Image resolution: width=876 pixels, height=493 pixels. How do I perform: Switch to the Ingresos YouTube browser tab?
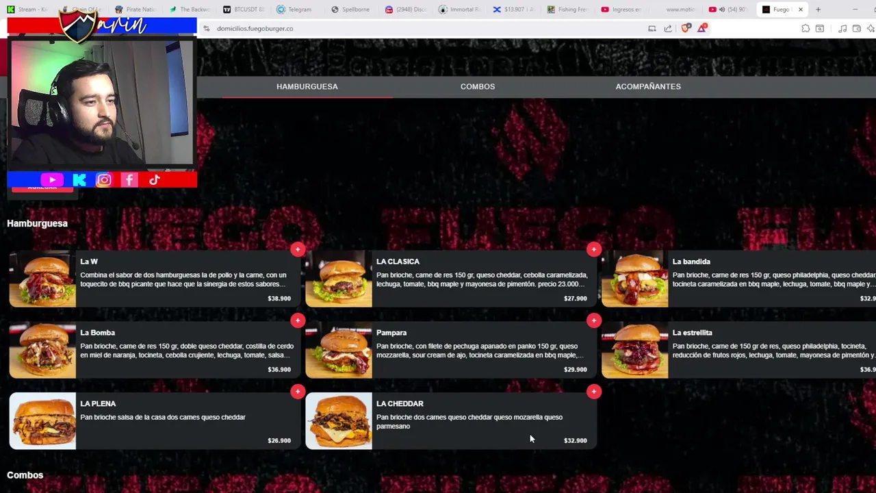click(621, 10)
